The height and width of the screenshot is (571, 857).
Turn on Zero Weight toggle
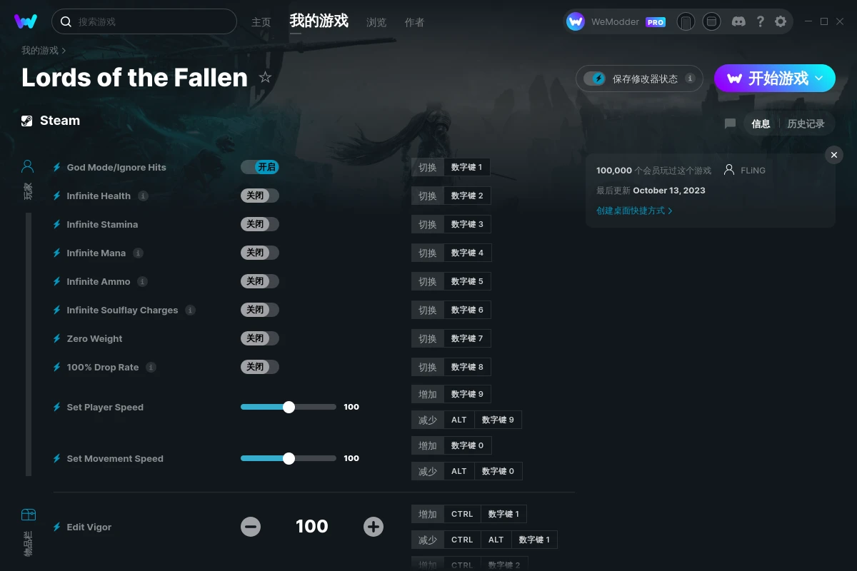(x=259, y=338)
